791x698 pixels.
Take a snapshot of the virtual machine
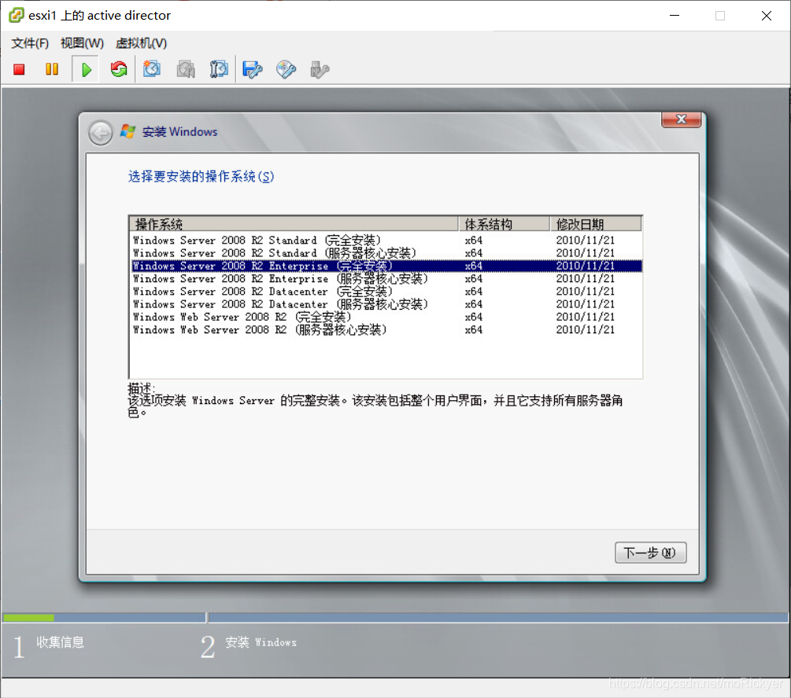[x=151, y=69]
